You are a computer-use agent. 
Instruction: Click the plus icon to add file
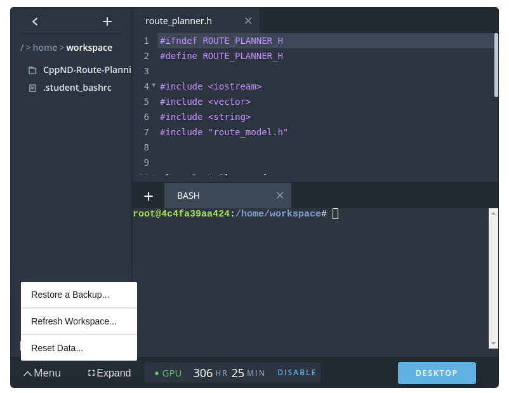click(107, 22)
